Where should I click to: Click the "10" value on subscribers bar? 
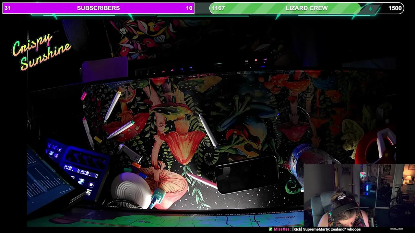point(189,8)
